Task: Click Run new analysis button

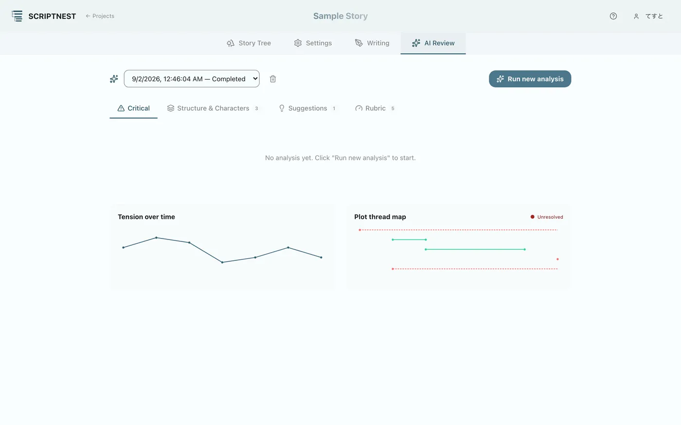Action: [x=530, y=79]
